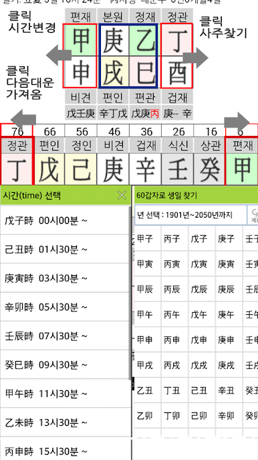Select daewoon 庚 at age 46
The image size is (258, 460).
pyautogui.click(x=113, y=169)
